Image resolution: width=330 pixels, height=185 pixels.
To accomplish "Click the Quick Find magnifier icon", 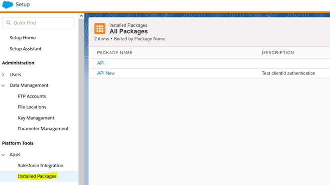I will click(8, 23).
